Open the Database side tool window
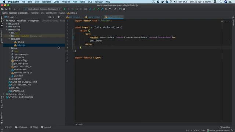Image resolution: width=235 pixels, height=132 pixels. click(234, 21)
